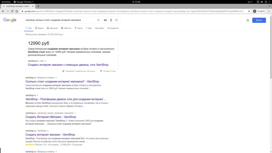Open the Ещё more menu
Viewport: 272px width, 153px height.
tap(89, 28)
